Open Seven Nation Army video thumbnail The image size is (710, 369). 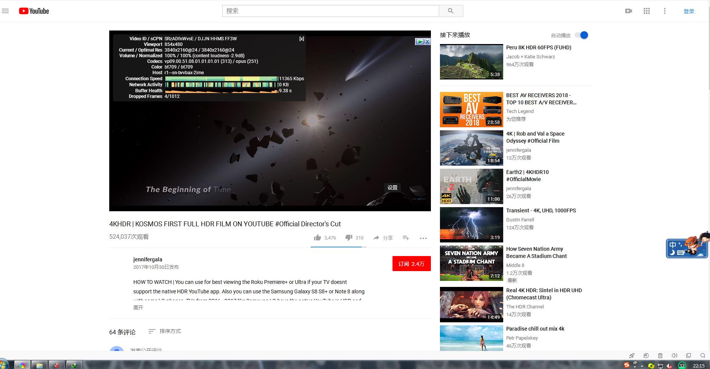[x=472, y=263]
